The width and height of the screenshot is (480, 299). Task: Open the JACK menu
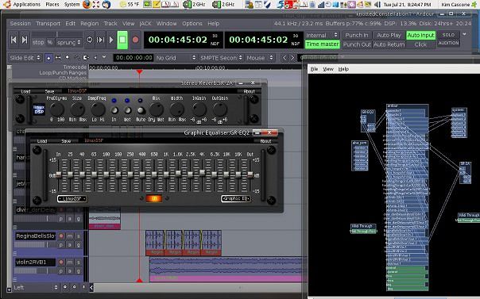click(x=145, y=24)
